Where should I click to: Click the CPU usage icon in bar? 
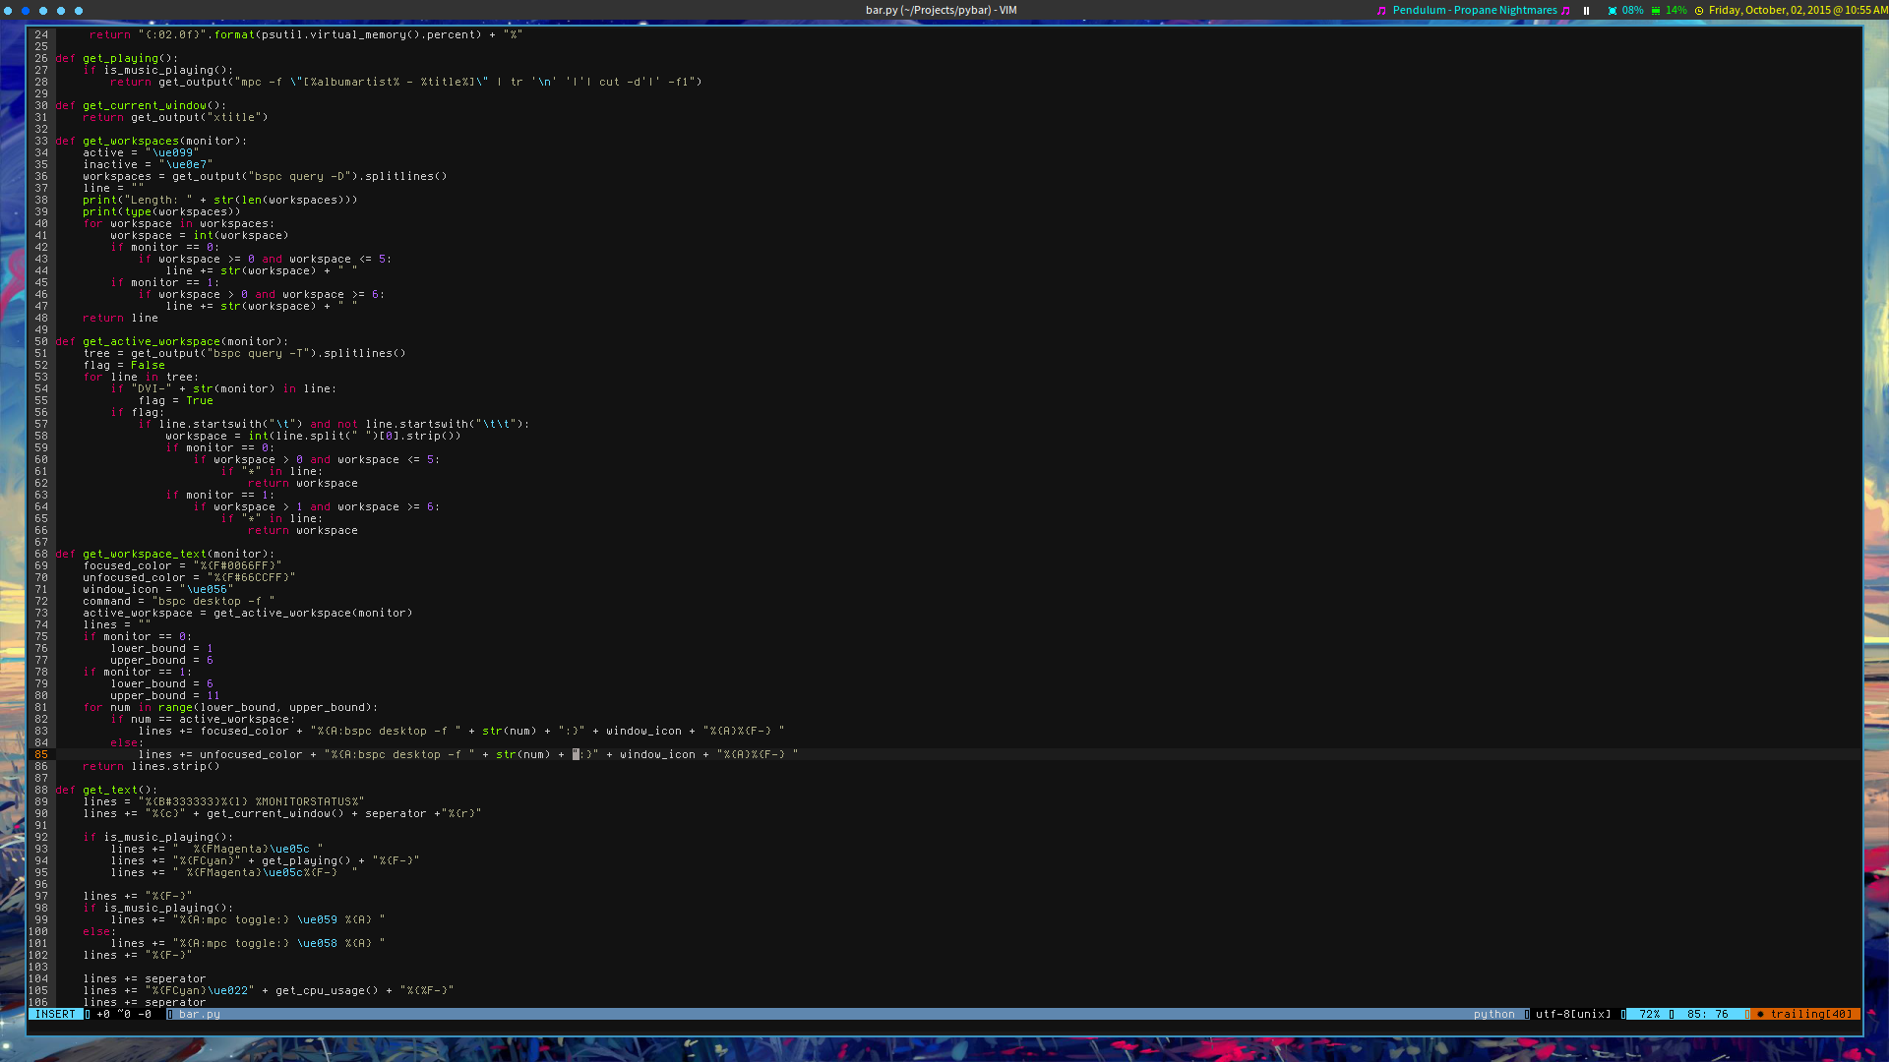1613,11
